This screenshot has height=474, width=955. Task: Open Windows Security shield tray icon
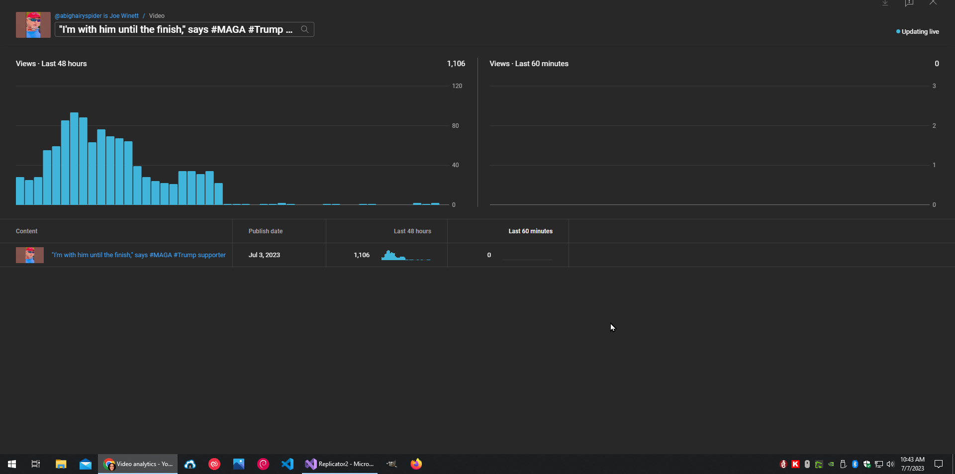pyautogui.click(x=867, y=464)
